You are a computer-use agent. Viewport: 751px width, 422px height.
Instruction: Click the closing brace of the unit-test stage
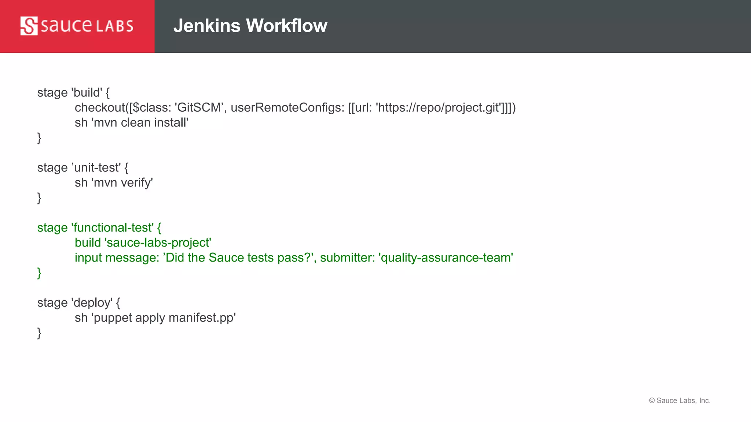[39, 198]
